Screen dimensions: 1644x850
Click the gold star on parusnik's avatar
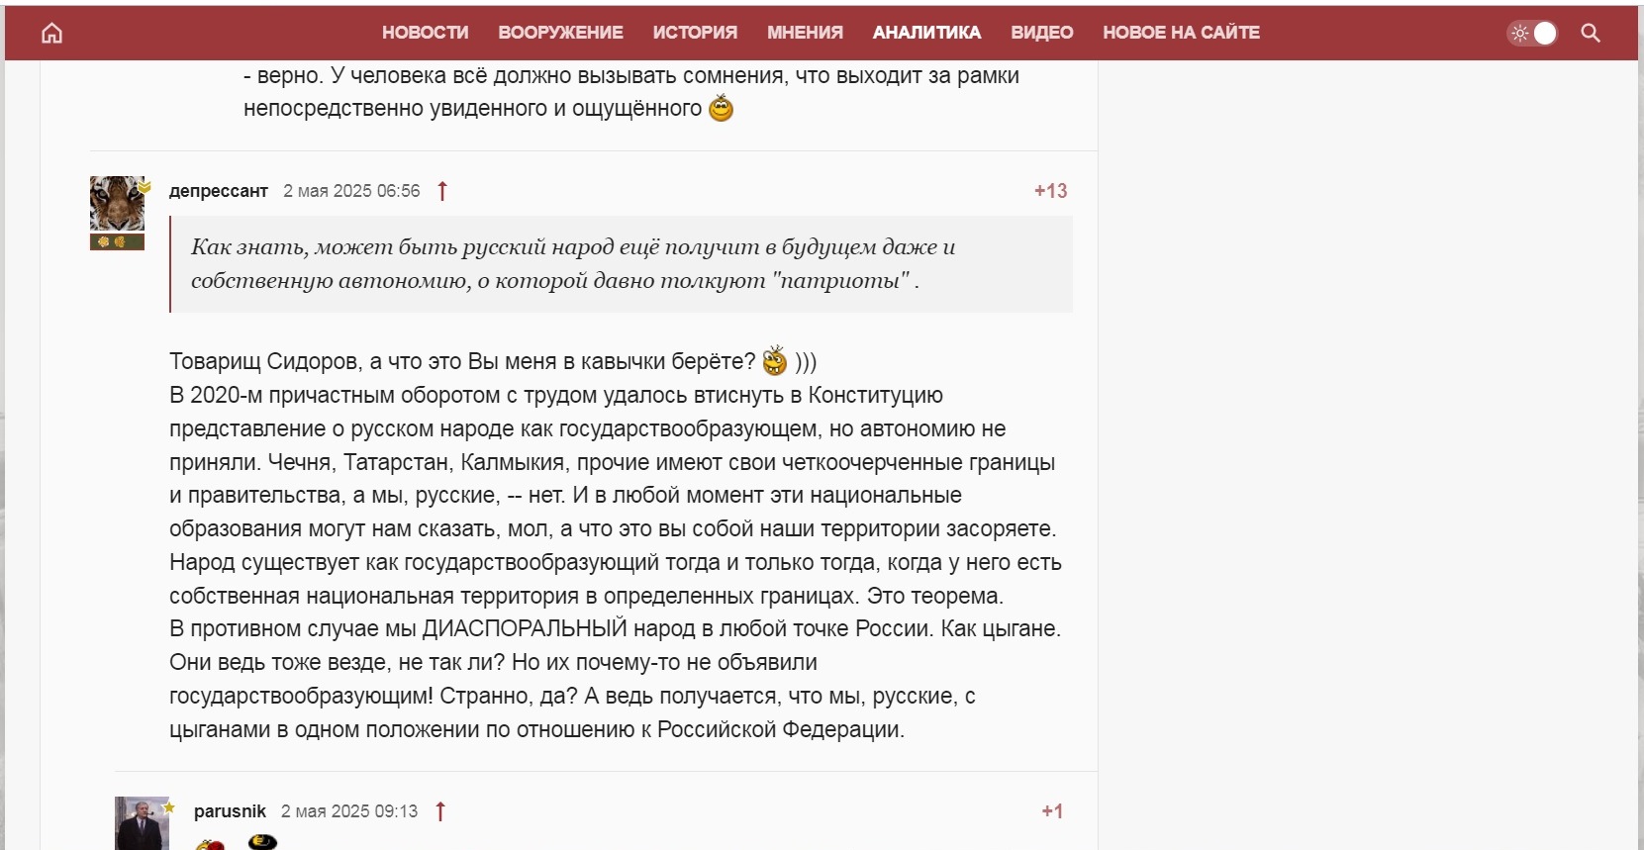(x=169, y=807)
